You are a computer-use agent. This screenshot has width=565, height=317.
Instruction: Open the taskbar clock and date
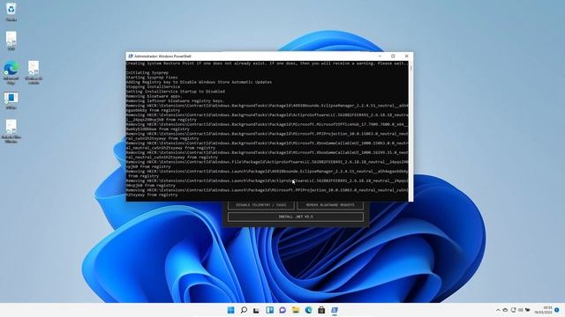tap(544, 310)
